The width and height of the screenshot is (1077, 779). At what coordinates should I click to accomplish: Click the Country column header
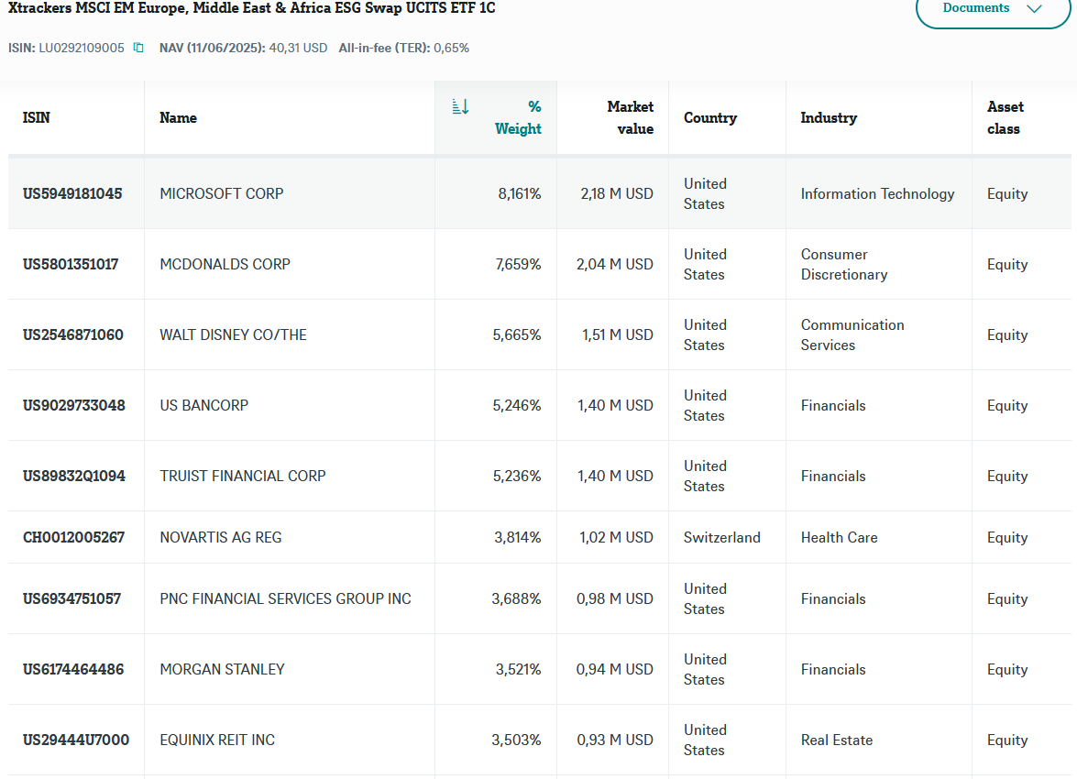point(710,117)
